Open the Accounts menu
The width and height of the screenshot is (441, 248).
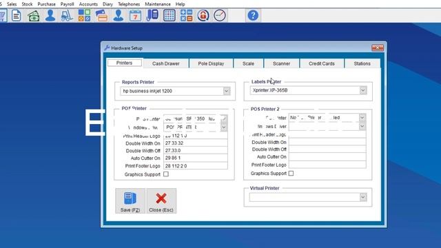pyautogui.click(x=88, y=4)
